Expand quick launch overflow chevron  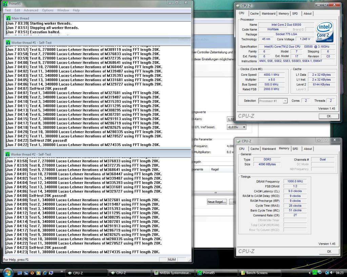point(62,272)
